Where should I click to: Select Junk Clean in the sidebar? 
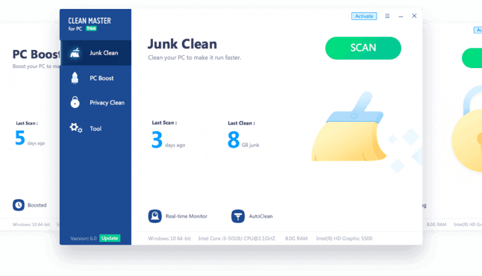click(96, 53)
